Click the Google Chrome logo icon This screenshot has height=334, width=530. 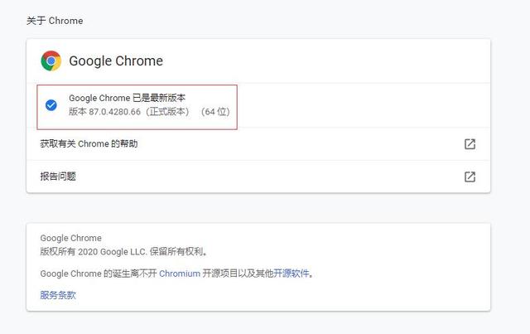(51, 61)
